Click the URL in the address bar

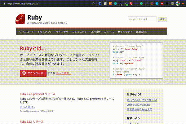pyautogui.click(x=23, y=3)
